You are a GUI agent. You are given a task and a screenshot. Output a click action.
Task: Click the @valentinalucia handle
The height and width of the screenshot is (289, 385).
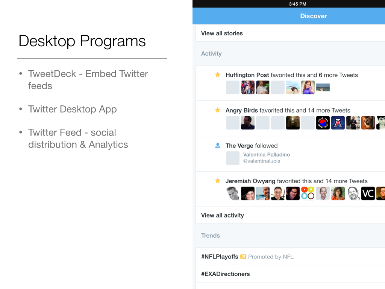click(x=261, y=161)
